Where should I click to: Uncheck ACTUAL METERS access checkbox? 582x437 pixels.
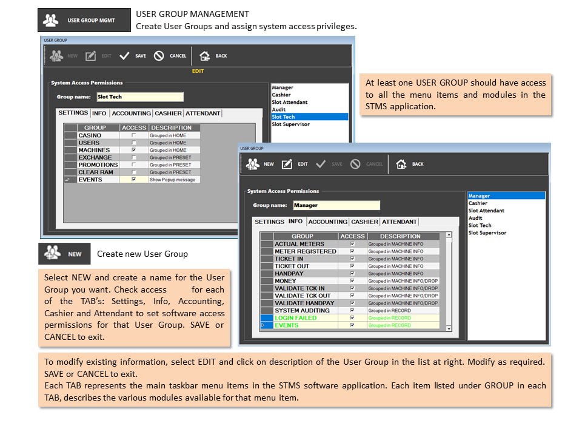[x=352, y=244]
